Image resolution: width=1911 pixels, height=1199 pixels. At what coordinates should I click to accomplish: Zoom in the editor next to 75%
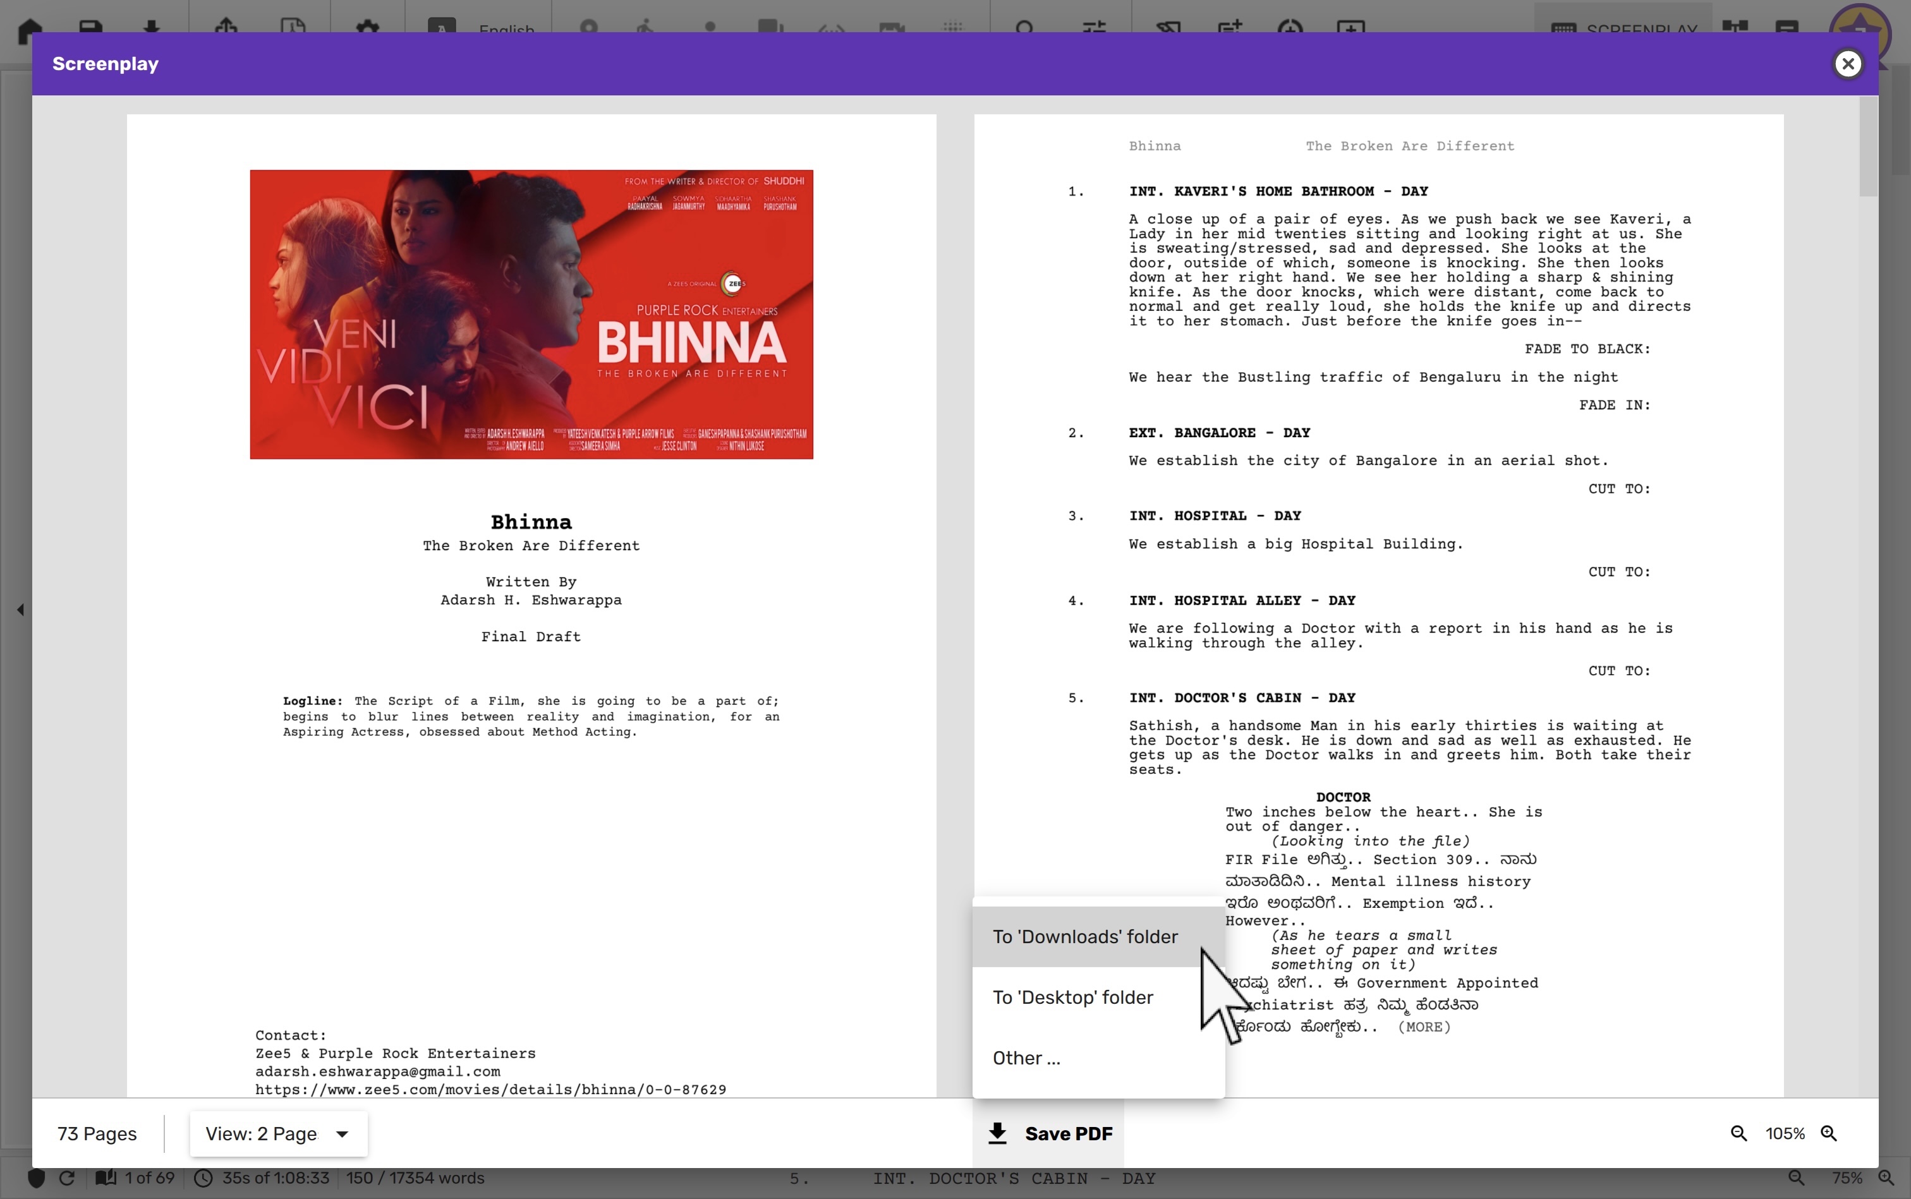[x=1886, y=1178]
